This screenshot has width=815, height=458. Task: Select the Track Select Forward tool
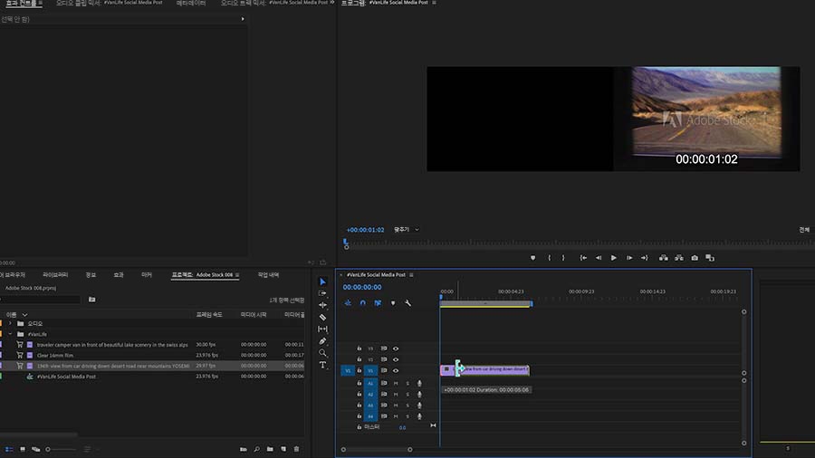322,293
